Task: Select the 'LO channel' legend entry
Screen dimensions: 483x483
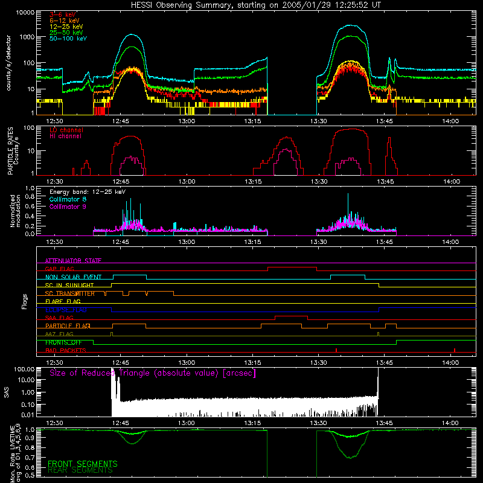Action: pyautogui.click(x=66, y=130)
